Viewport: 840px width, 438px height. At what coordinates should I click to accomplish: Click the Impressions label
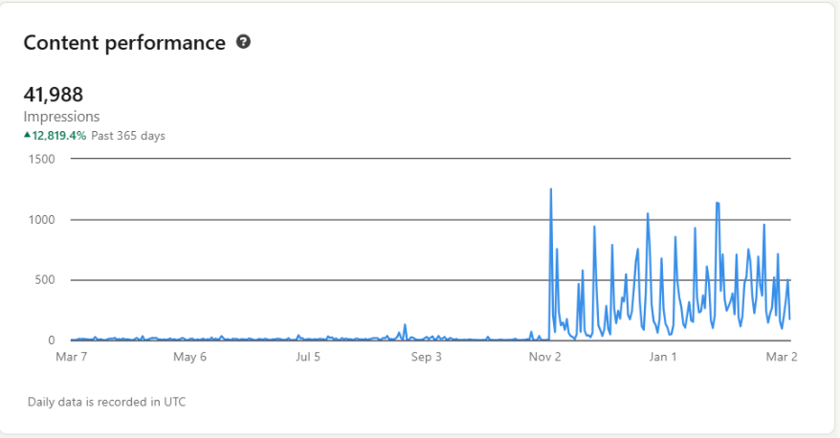point(61,117)
